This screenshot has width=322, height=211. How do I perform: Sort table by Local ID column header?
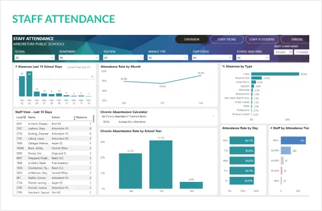tap(21, 117)
